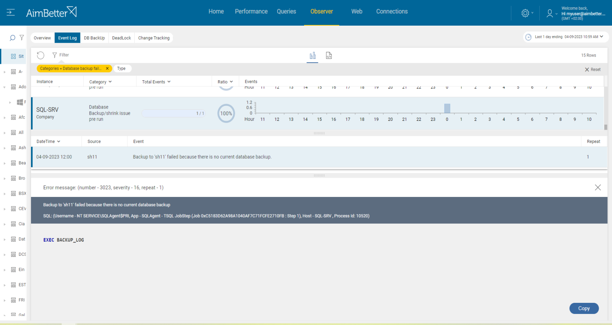Go to the Home menu

coord(216,11)
